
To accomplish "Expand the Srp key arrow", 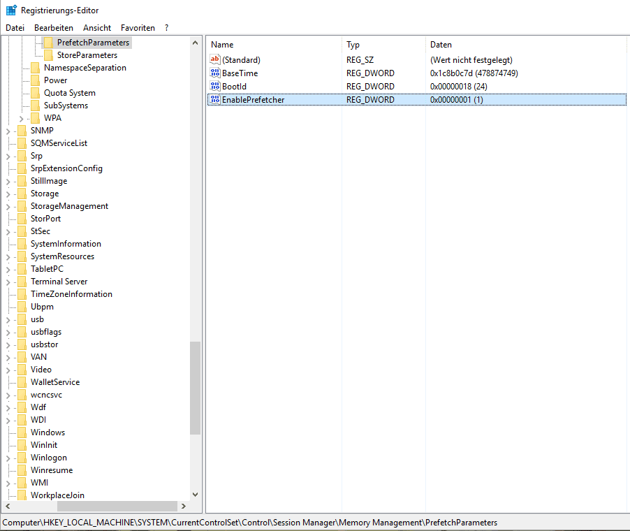I will [8, 157].
